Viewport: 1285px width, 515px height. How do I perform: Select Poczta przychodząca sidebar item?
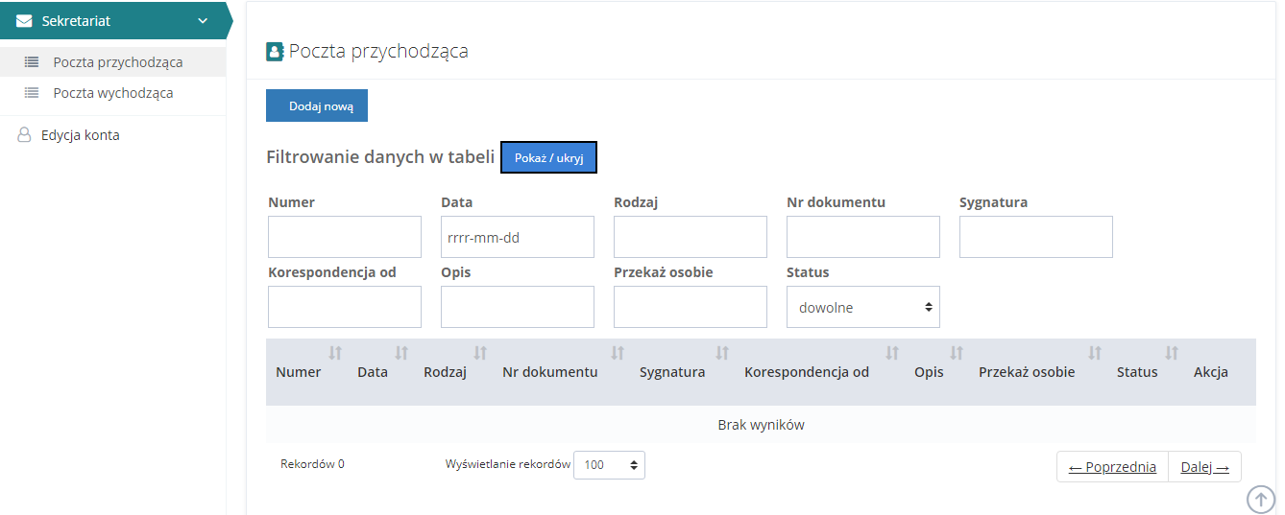117,62
